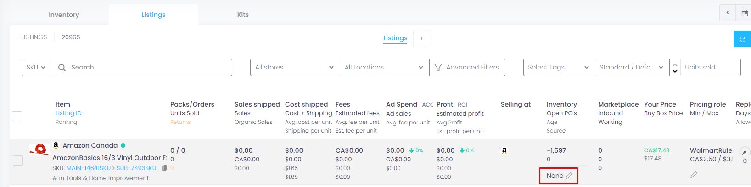Open the SKU search type dropdown
751x187 pixels.
(36, 68)
